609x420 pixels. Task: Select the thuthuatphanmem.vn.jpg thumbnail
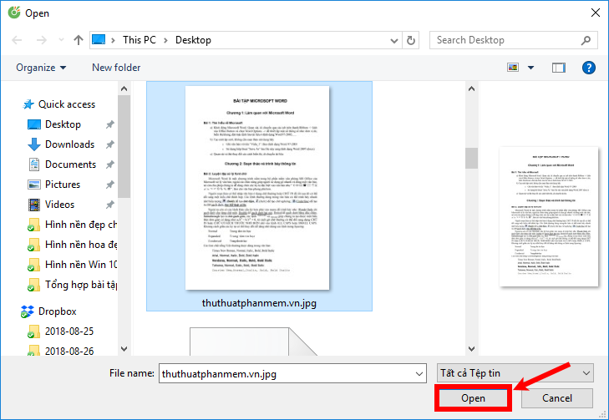(257, 188)
